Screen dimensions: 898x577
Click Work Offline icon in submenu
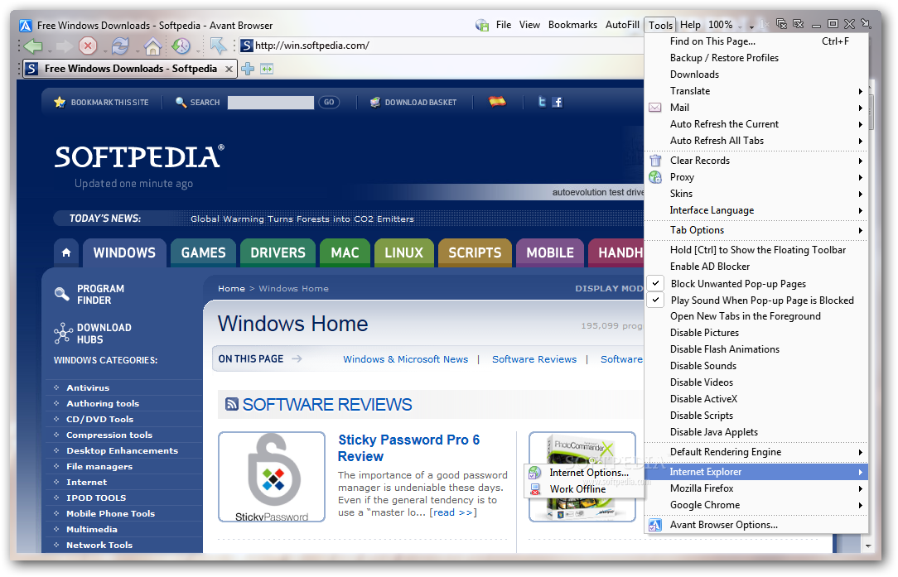click(535, 489)
